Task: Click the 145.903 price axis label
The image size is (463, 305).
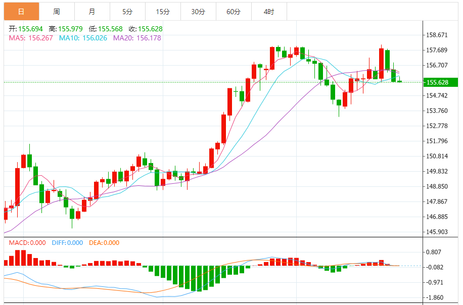Action: pyautogui.click(x=437, y=232)
